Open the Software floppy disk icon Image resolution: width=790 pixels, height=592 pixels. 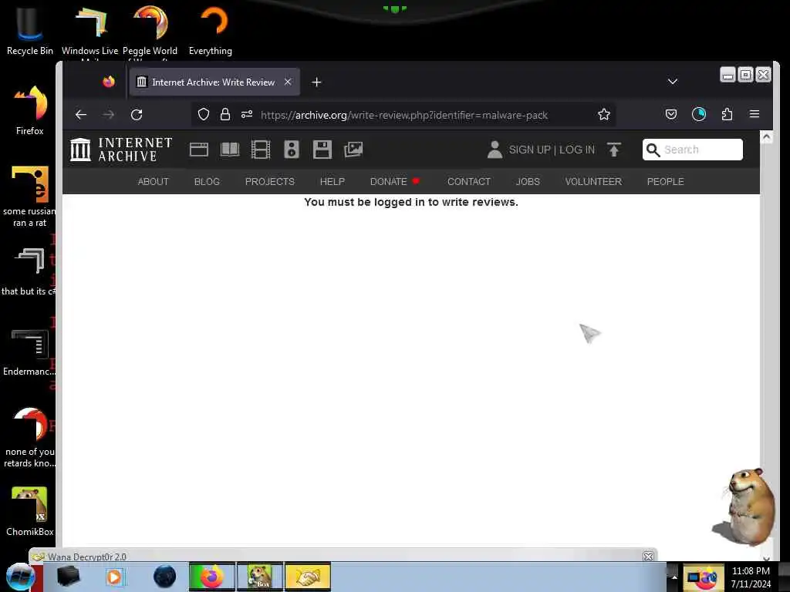click(x=322, y=150)
